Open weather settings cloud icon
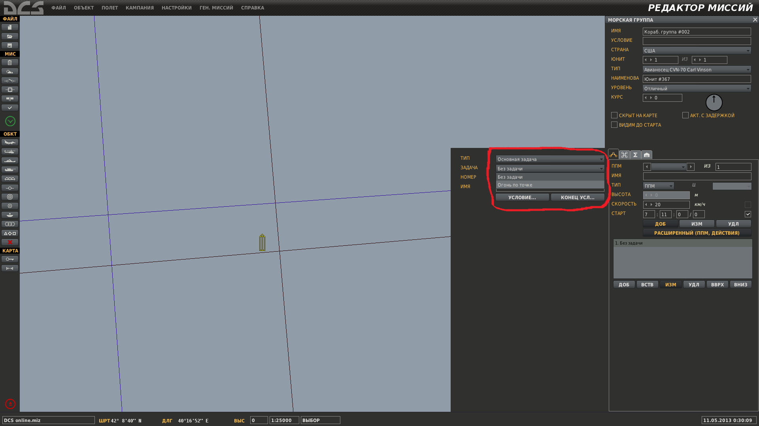This screenshot has width=759, height=426. [10, 71]
